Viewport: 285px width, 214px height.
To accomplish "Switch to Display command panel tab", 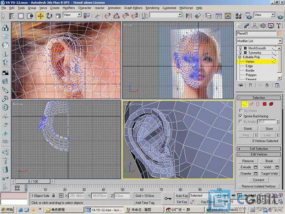I will (271, 26).
